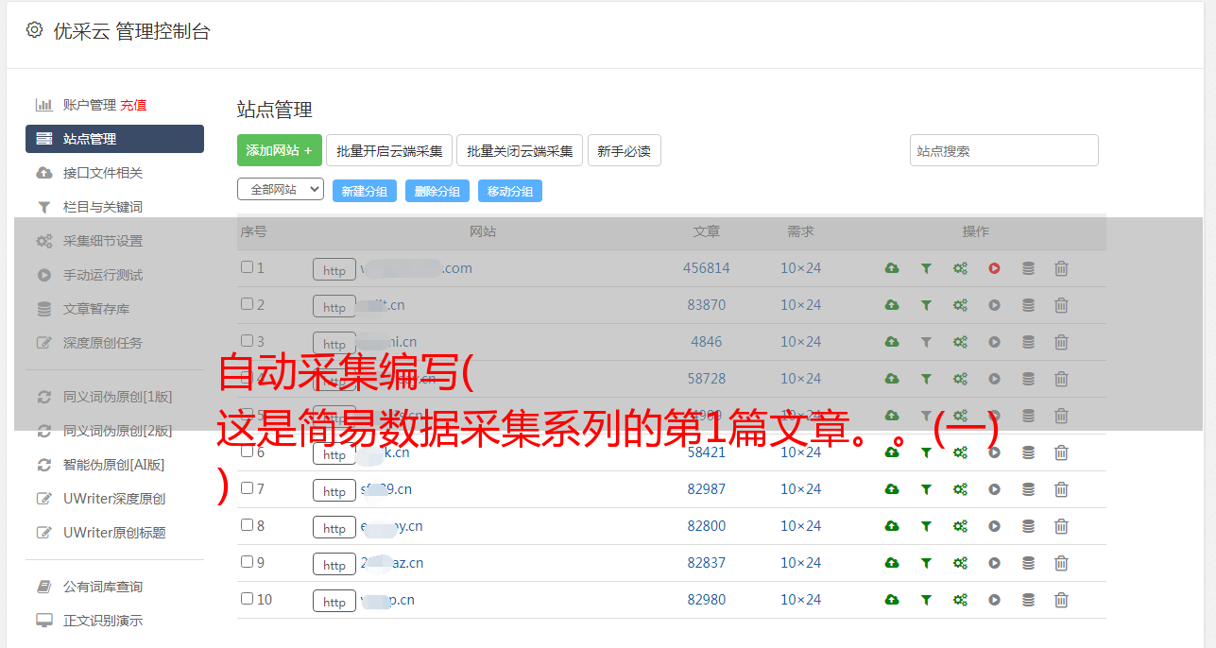The width and height of the screenshot is (1216, 648).
Task: Select 站点管理 in the sidebar
Action: coord(114,139)
